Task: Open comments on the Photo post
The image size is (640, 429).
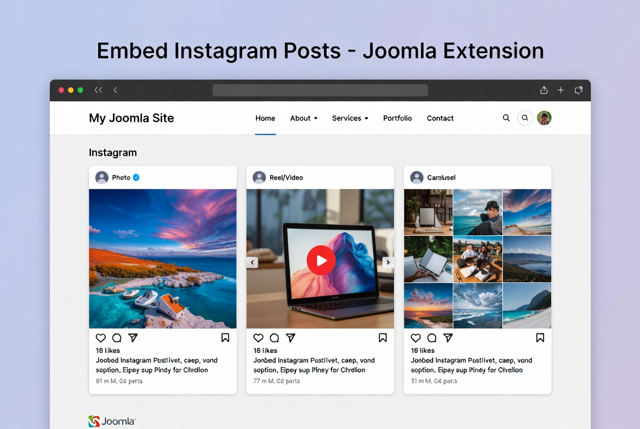Action: (x=117, y=338)
